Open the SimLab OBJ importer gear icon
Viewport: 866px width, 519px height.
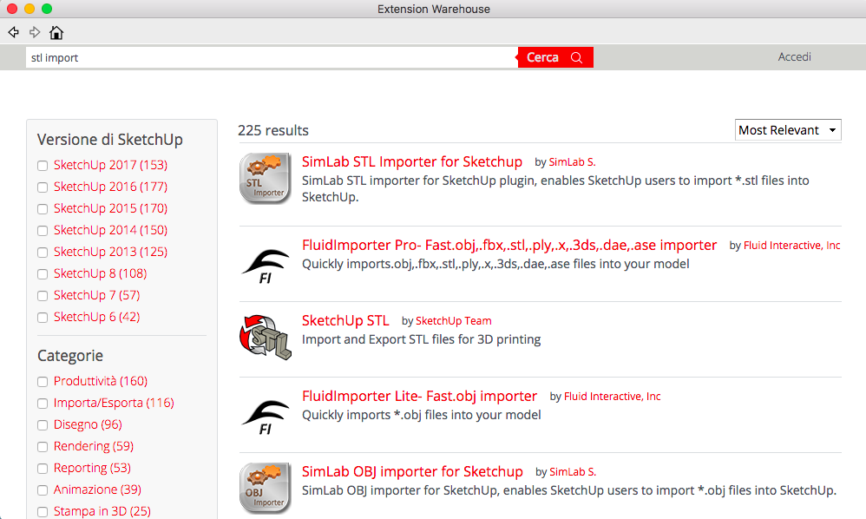coord(266,488)
